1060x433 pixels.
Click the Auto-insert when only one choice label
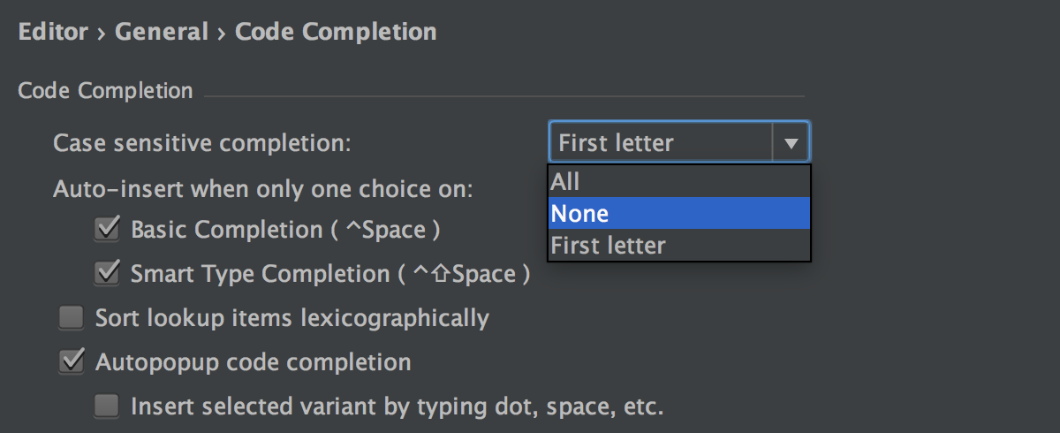(x=263, y=188)
